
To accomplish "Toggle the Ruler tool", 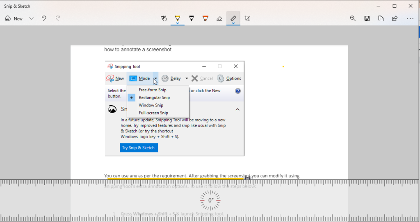I will [233, 18].
